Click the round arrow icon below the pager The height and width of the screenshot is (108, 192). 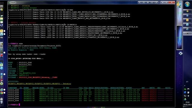point(180,53)
